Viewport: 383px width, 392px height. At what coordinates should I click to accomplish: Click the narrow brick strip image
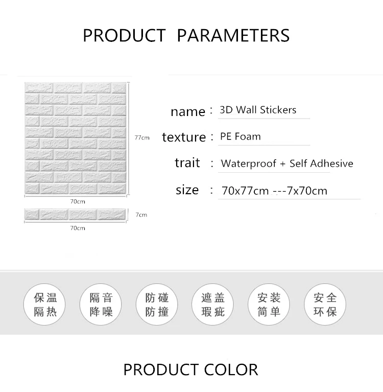click(75, 215)
